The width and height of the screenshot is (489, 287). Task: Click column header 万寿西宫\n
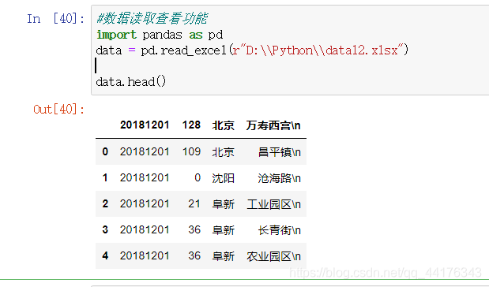(x=273, y=125)
